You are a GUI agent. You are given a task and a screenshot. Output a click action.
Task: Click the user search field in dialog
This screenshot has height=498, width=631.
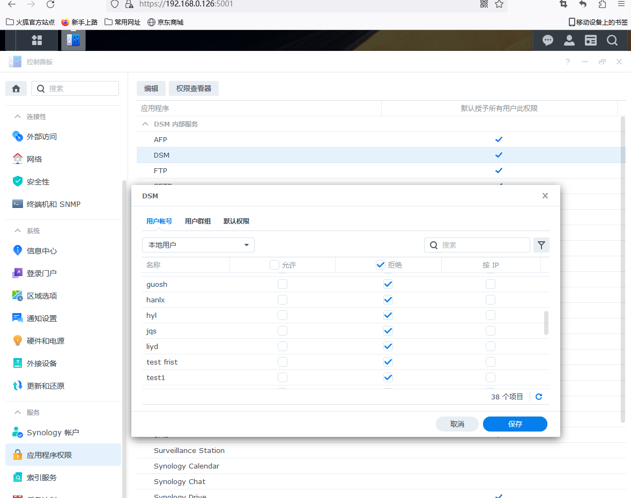pos(482,245)
